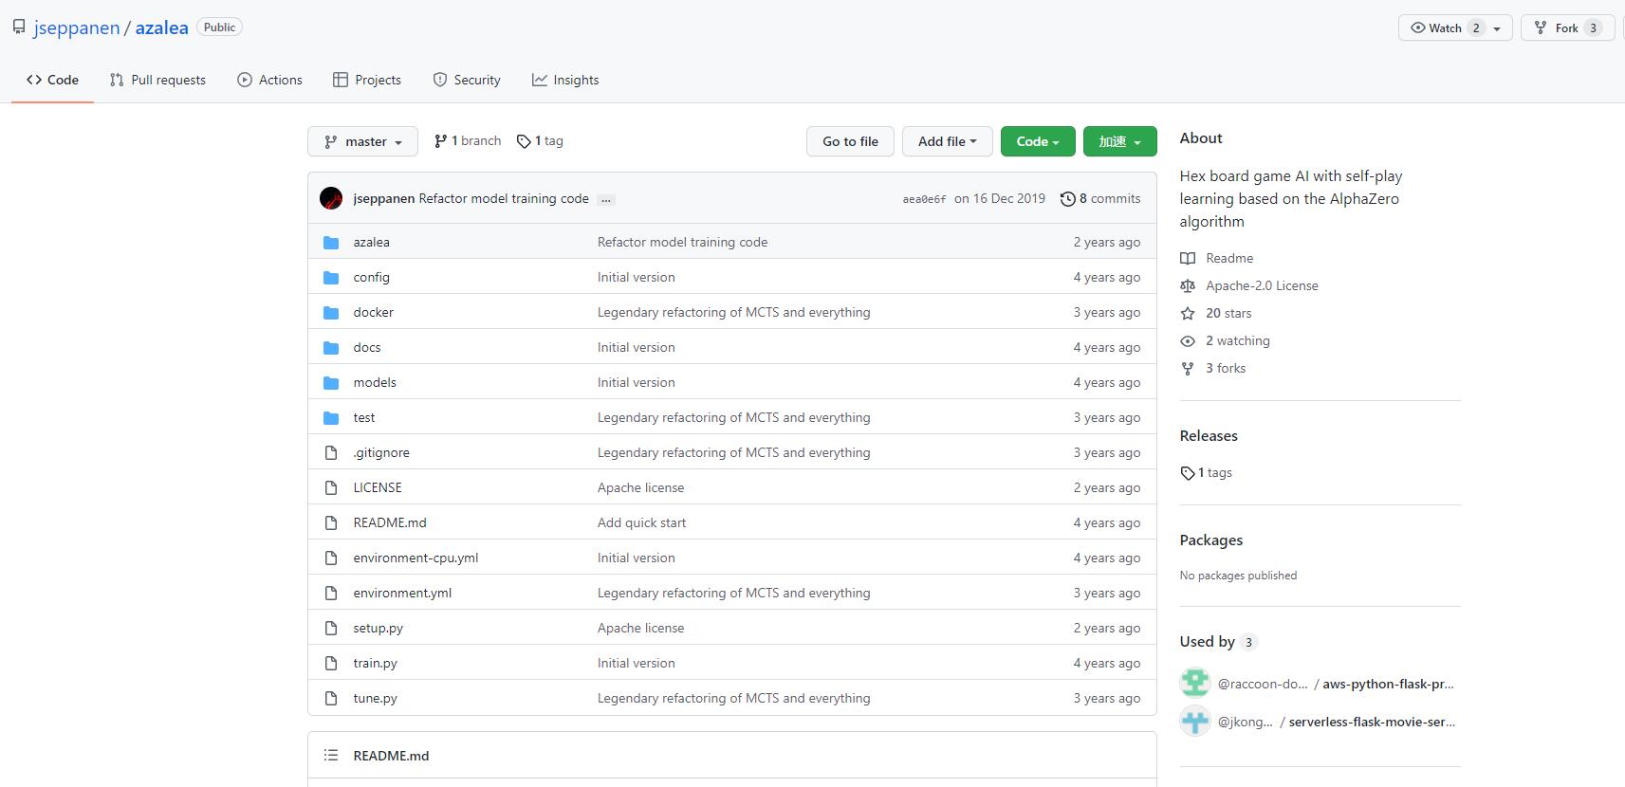Switch to the Code tab
This screenshot has height=787, width=1625.
coord(52,80)
